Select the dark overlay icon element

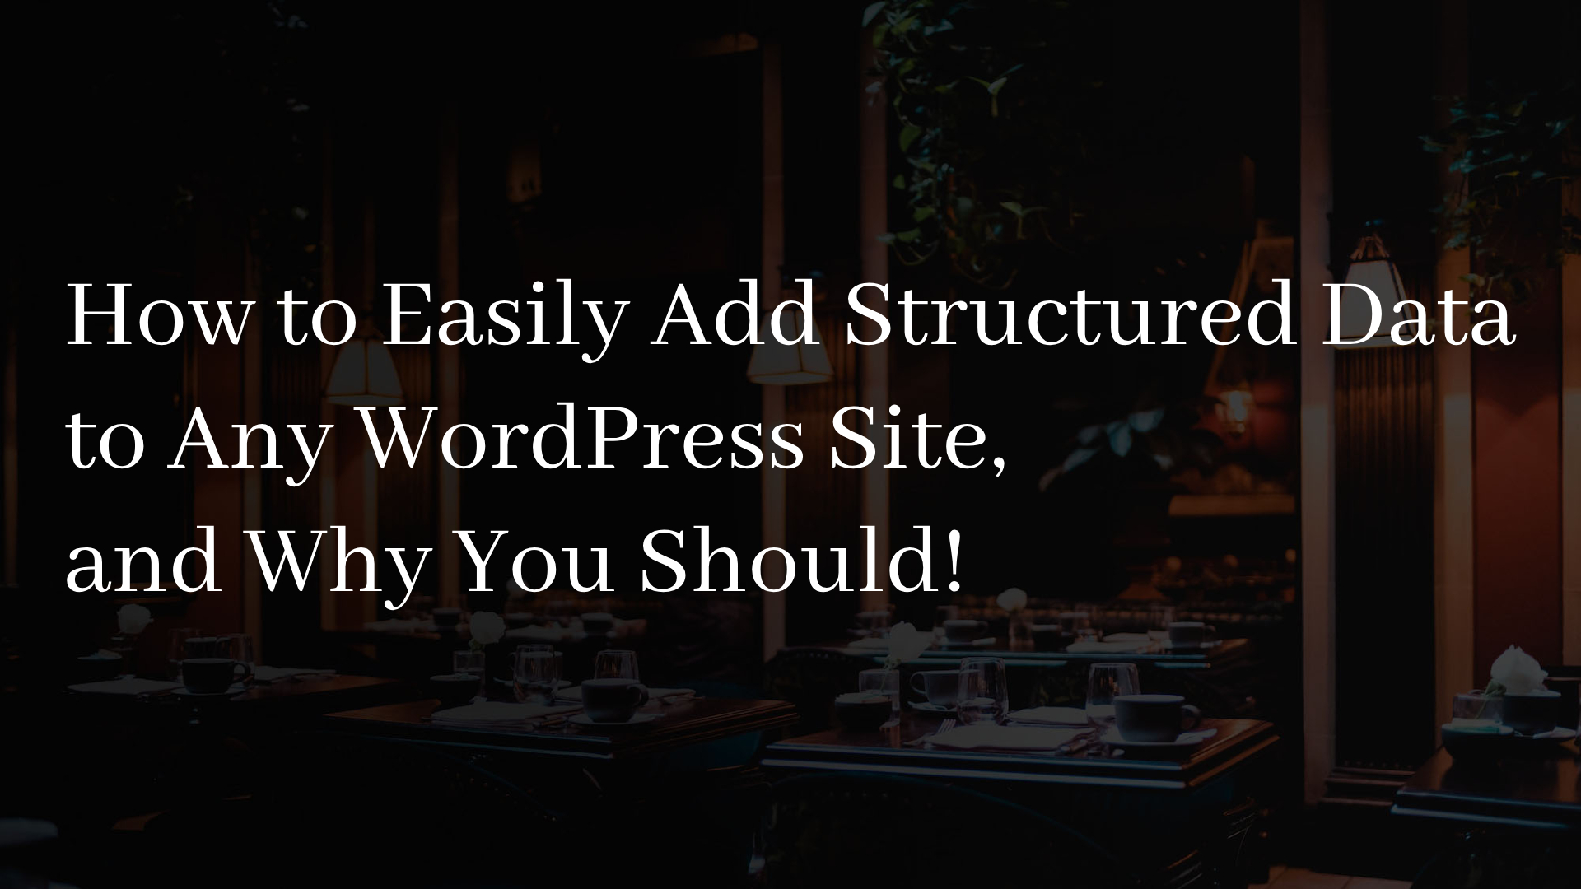[790, 445]
